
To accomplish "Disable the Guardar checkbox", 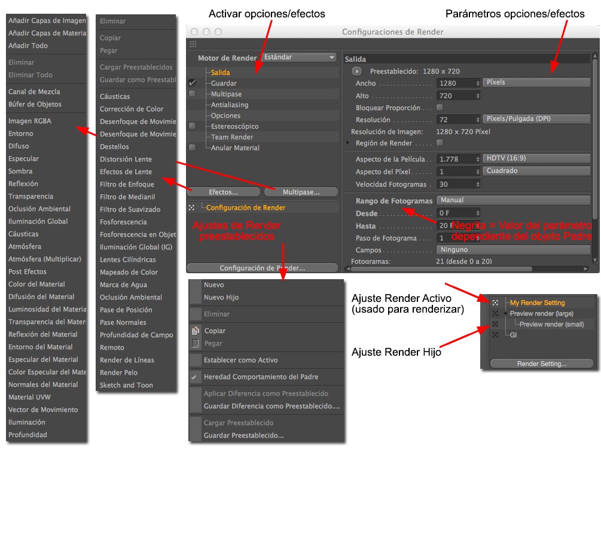I will coord(192,84).
